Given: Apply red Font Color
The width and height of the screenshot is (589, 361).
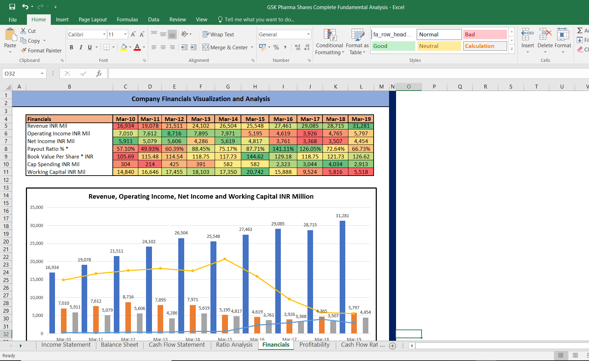Looking at the screenshot, I should pos(137,47).
